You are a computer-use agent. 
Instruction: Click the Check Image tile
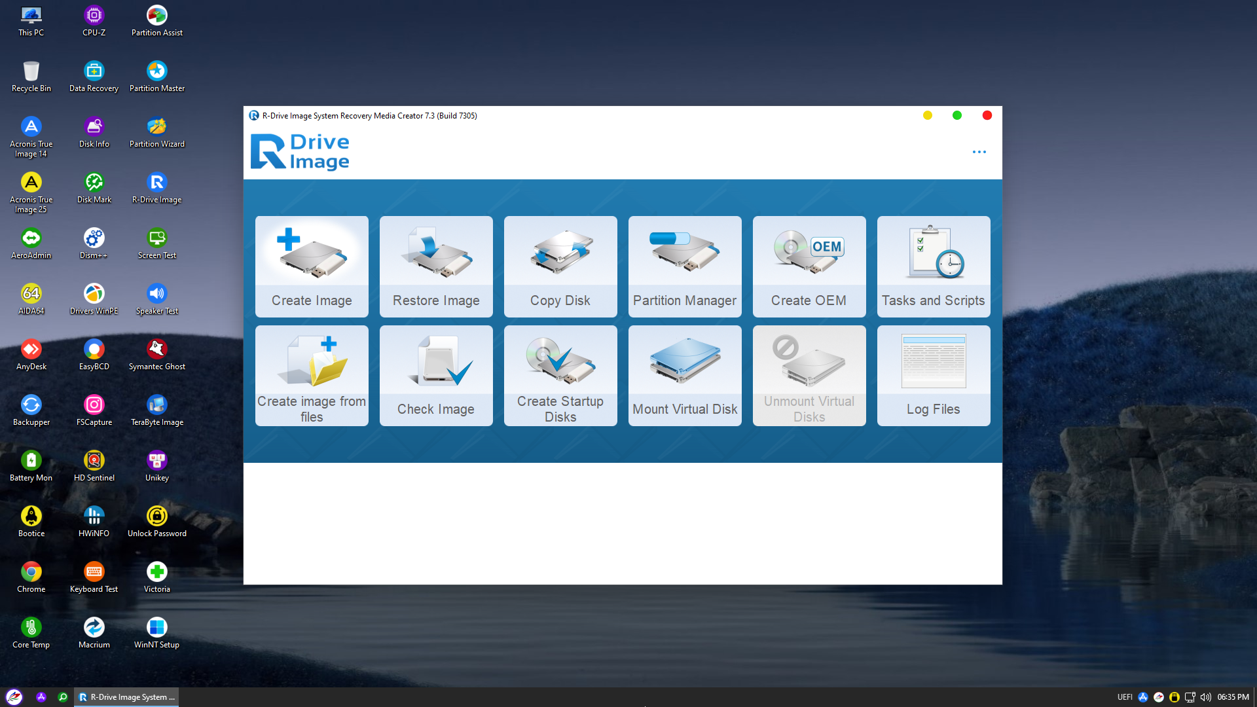[x=436, y=376]
